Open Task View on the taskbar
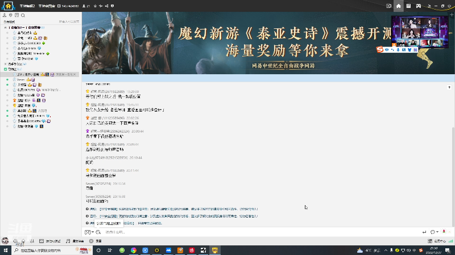The image size is (455, 255). pyautogui.click(x=110, y=250)
